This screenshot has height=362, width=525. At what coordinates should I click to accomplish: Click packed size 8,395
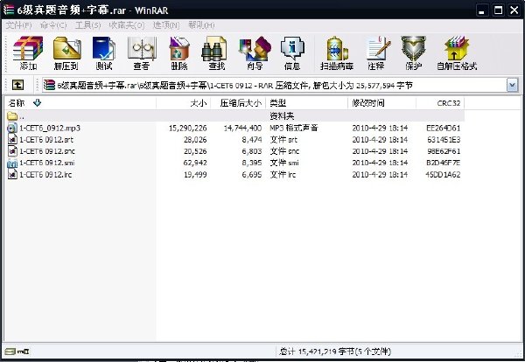point(252,163)
